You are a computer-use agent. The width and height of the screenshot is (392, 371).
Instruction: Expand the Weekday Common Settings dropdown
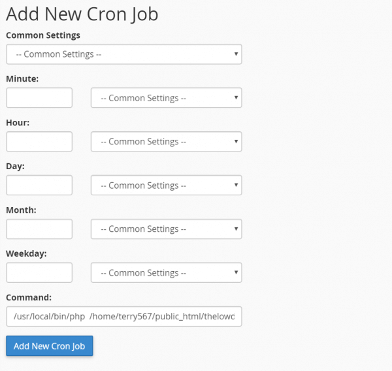tap(166, 272)
